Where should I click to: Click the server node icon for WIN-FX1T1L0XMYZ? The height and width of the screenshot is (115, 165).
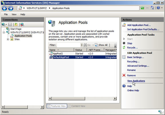click(x=8, y=32)
